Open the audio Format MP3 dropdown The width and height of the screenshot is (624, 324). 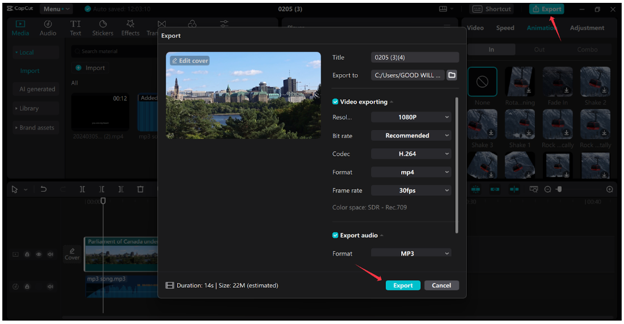[x=411, y=253]
